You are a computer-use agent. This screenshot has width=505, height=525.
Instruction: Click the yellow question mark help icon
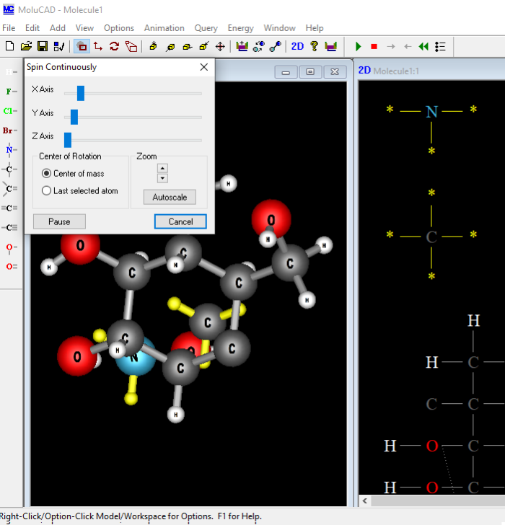(x=314, y=46)
